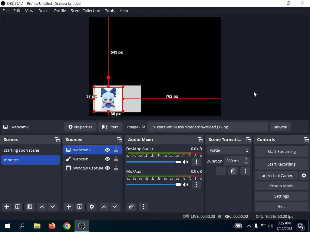310x232 pixels.
Task: Lock the webcam2 source
Action: pyautogui.click(x=116, y=150)
